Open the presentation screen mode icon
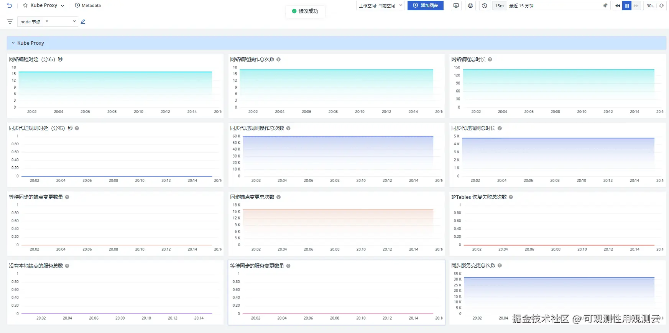Screen dimensions: 669x333 click(456, 6)
